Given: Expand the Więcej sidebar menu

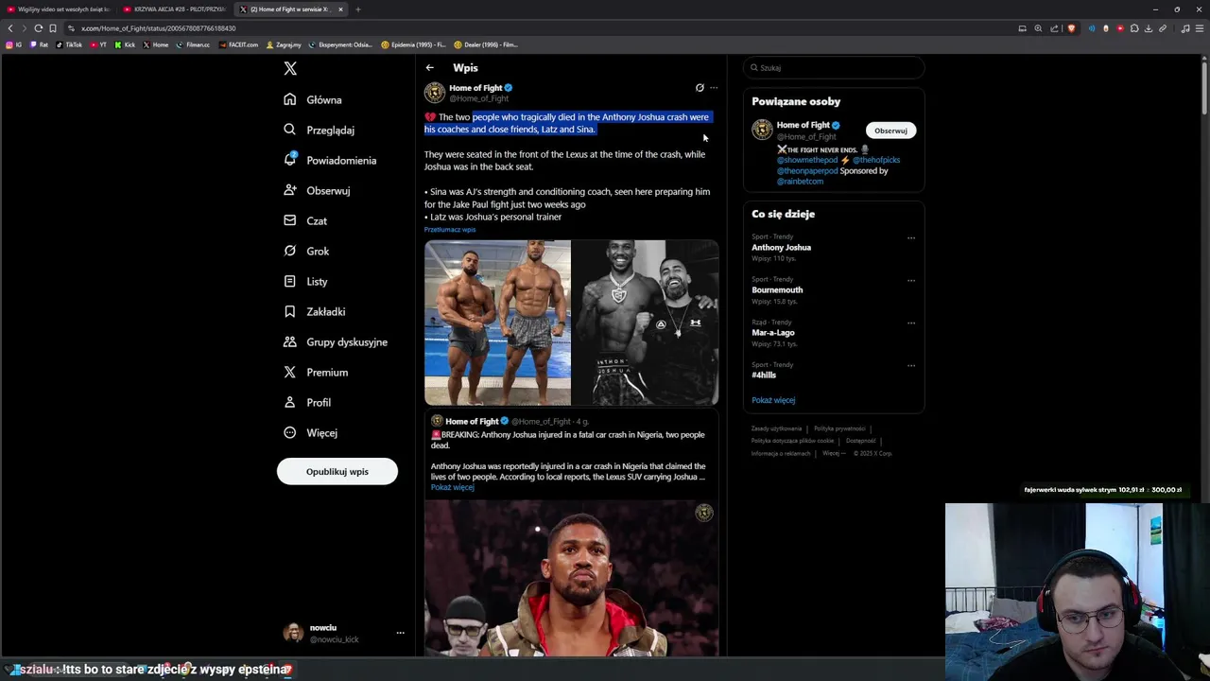Looking at the screenshot, I should 310,432.
